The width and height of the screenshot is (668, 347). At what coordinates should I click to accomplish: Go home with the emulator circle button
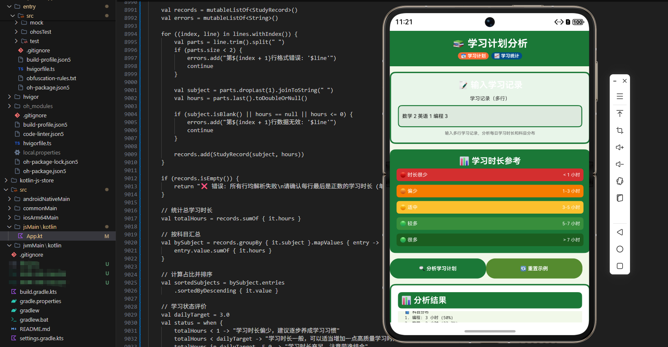coord(619,249)
